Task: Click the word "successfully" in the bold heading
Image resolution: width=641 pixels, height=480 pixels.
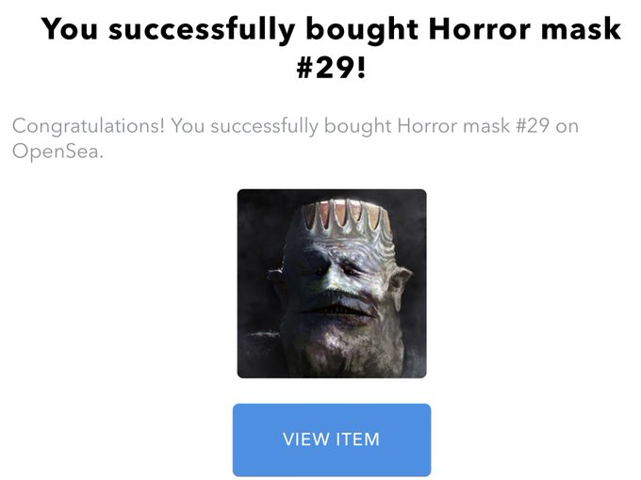Action: [x=202, y=30]
